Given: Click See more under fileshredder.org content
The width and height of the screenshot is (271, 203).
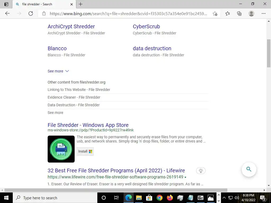Looking at the screenshot, I should 55,113.
